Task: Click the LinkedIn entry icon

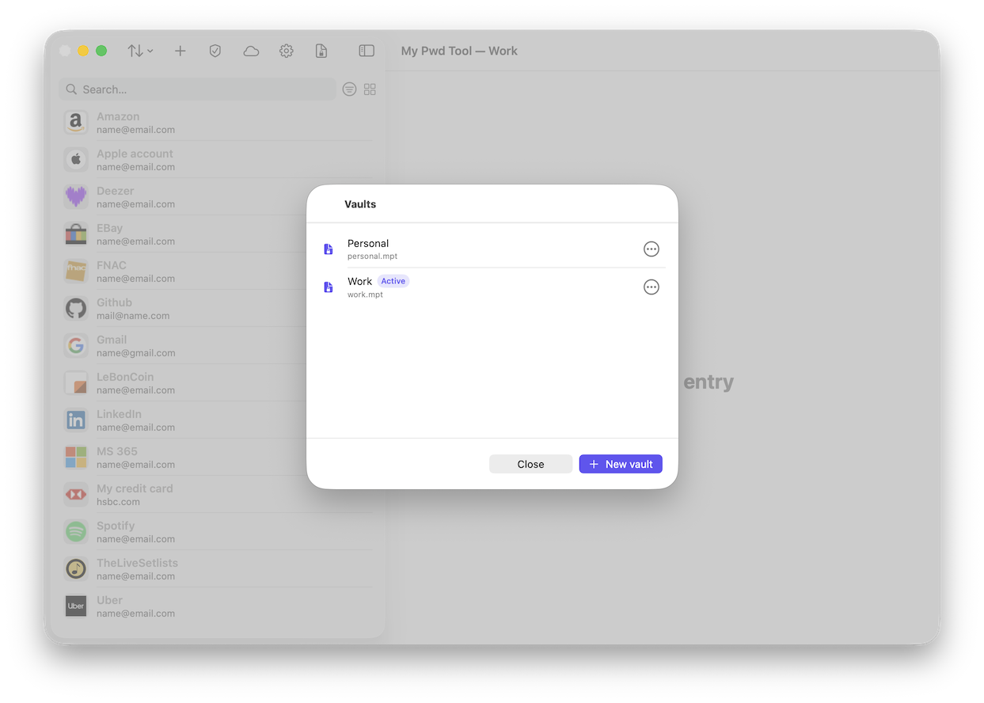Action: (76, 420)
